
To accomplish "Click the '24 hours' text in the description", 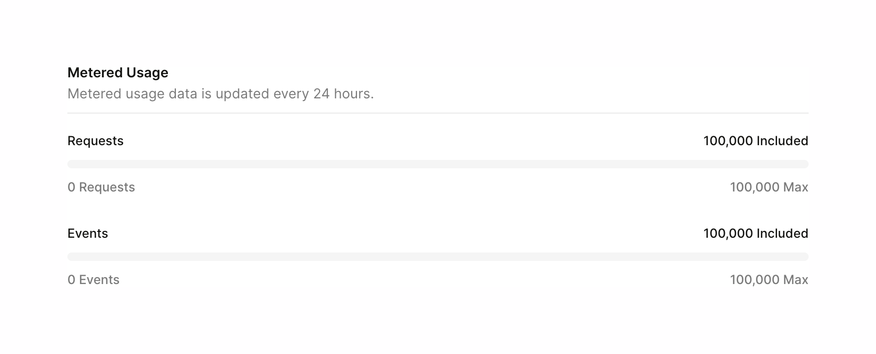I will 343,94.
